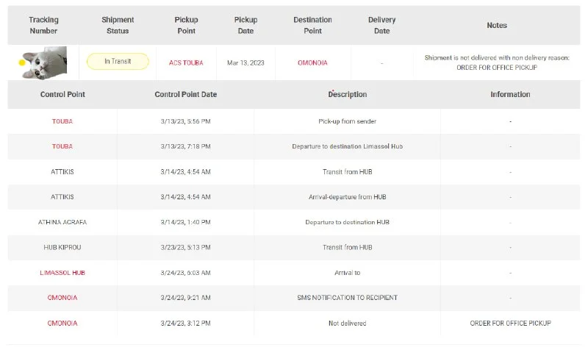Click the Pickup Date column header

(245, 25)
